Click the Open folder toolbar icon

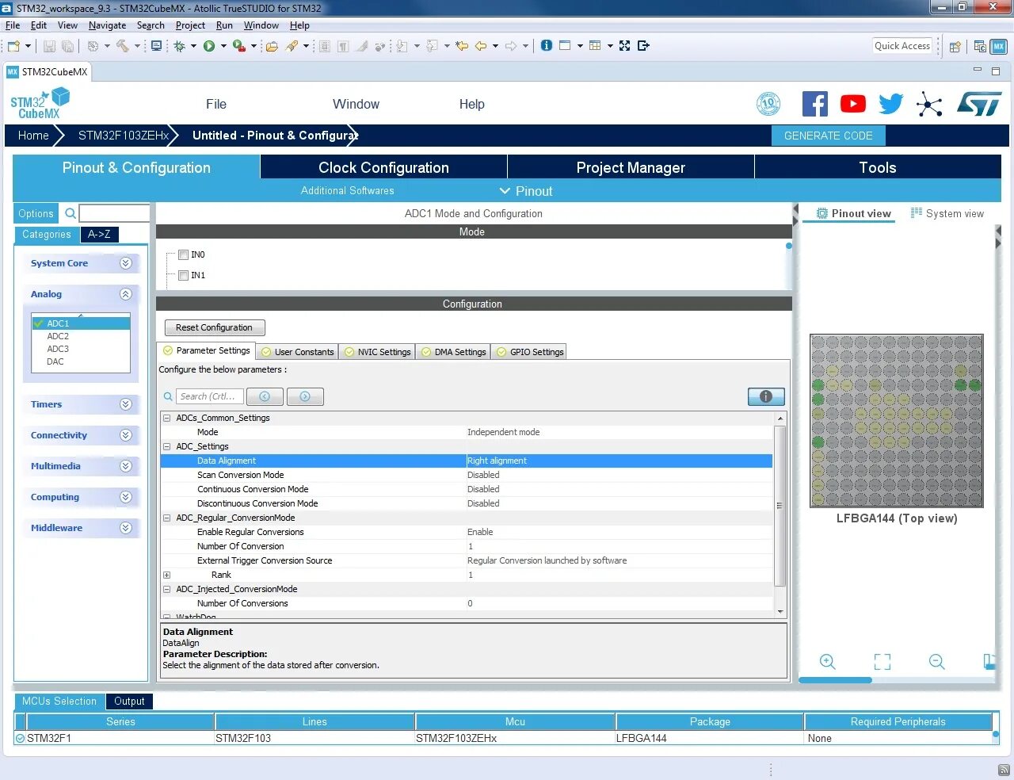(272, 46)
